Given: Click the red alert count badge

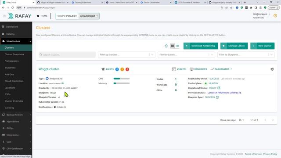Looking at the screenshot, I should (127, 69).
